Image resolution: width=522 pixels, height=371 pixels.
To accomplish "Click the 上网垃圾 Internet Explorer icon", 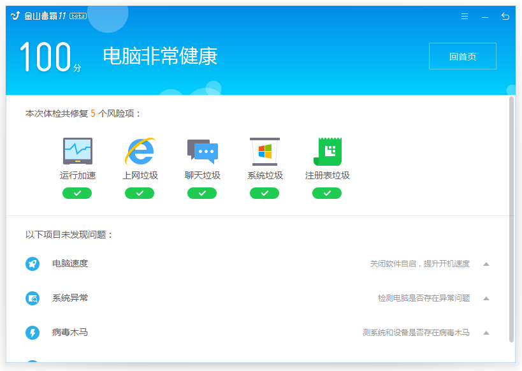I will [140, 151].
